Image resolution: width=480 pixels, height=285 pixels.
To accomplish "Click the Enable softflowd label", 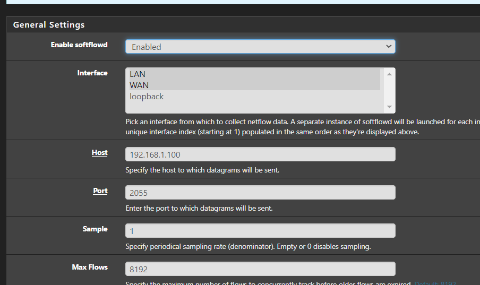I will click(x=79, y=45).
